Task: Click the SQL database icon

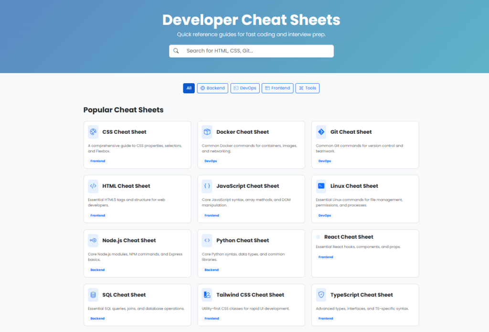Action: pos(93,295)
